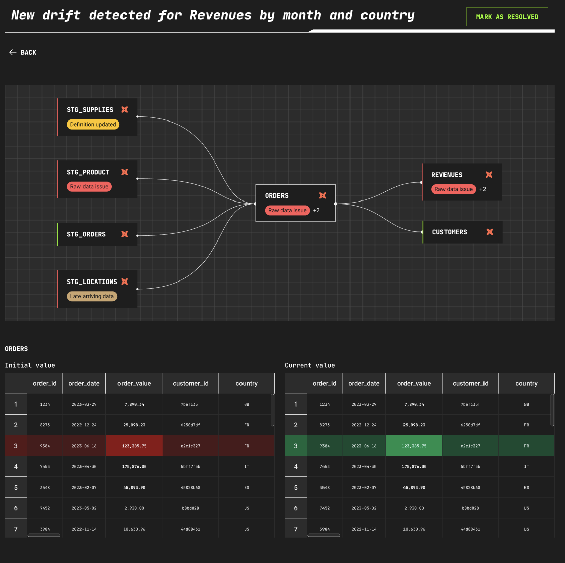Click customer_id header in Initial value table

(x=191, y=383)
